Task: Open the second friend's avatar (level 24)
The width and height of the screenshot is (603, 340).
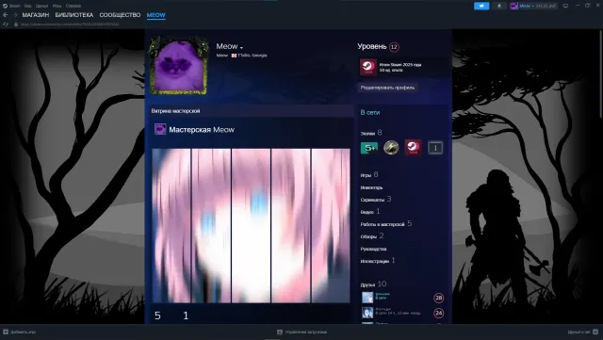Action: [x=367, y=313]
